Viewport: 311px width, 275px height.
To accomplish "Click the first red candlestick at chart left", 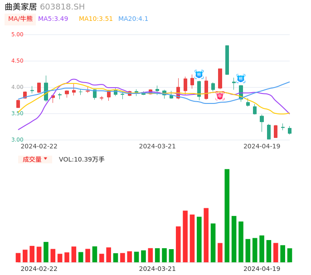I will 18,104.
